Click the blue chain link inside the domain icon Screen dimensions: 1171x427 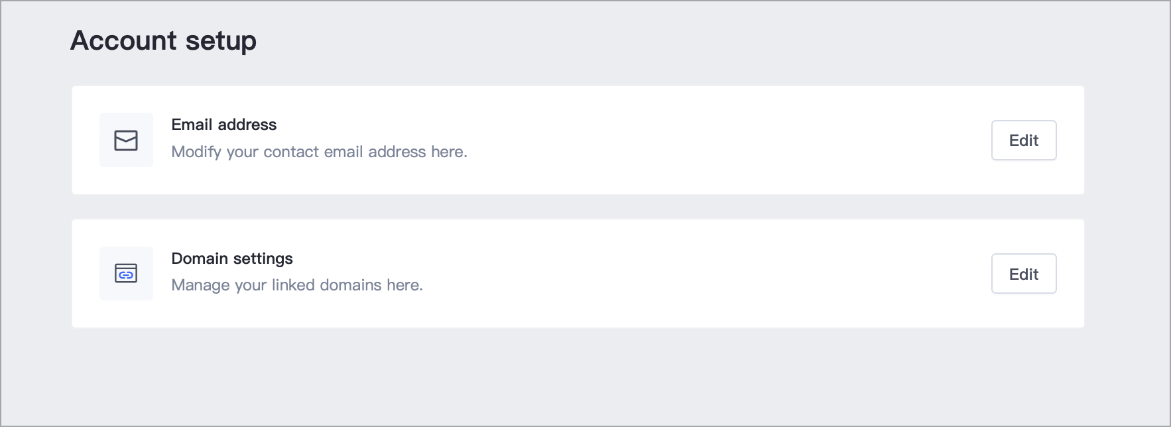click(126, 275)
